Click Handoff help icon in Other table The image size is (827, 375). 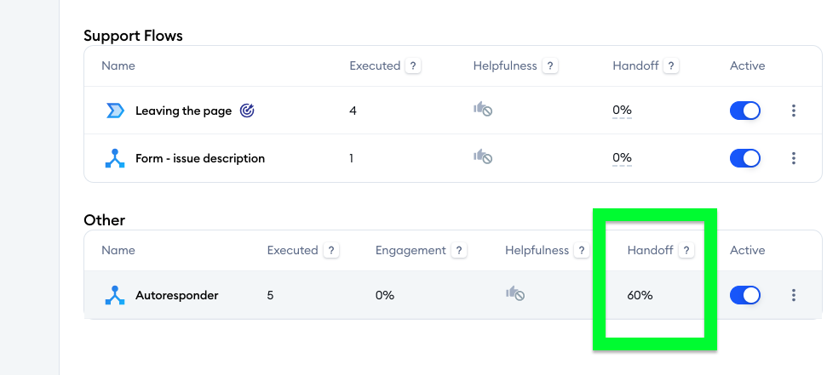(x=686, y=250)
